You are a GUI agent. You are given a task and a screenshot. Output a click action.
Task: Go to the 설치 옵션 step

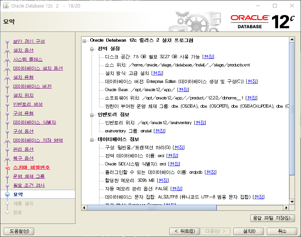click(x=23, y=50)
